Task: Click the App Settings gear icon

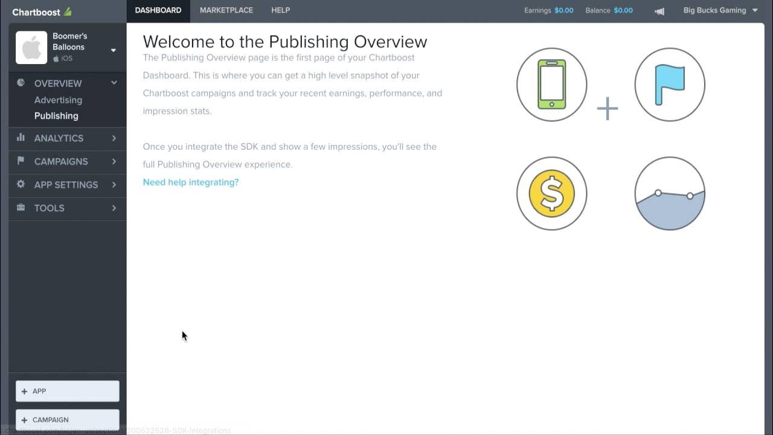Action: [21, 184]
